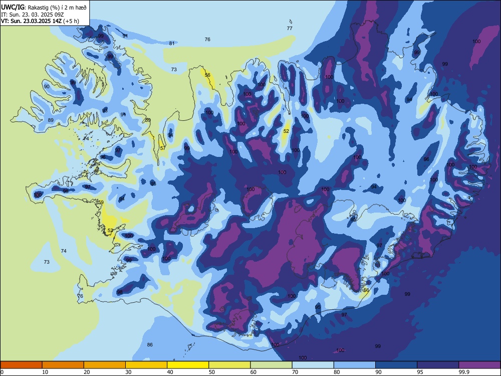Click the amber 30–40 legend color band
The height and width of the screenshot is (376, 501).
[x=146, y=365]
